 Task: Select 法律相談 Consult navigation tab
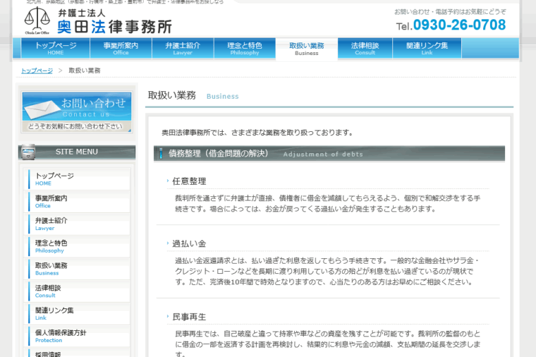pyautogui.click(x=364, y=48)
